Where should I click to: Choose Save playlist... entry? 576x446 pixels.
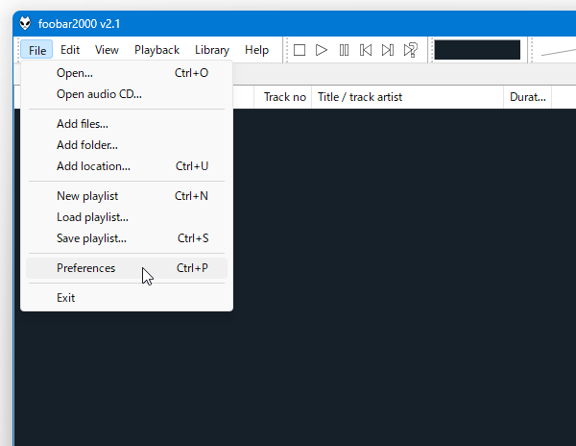[127, 238]
